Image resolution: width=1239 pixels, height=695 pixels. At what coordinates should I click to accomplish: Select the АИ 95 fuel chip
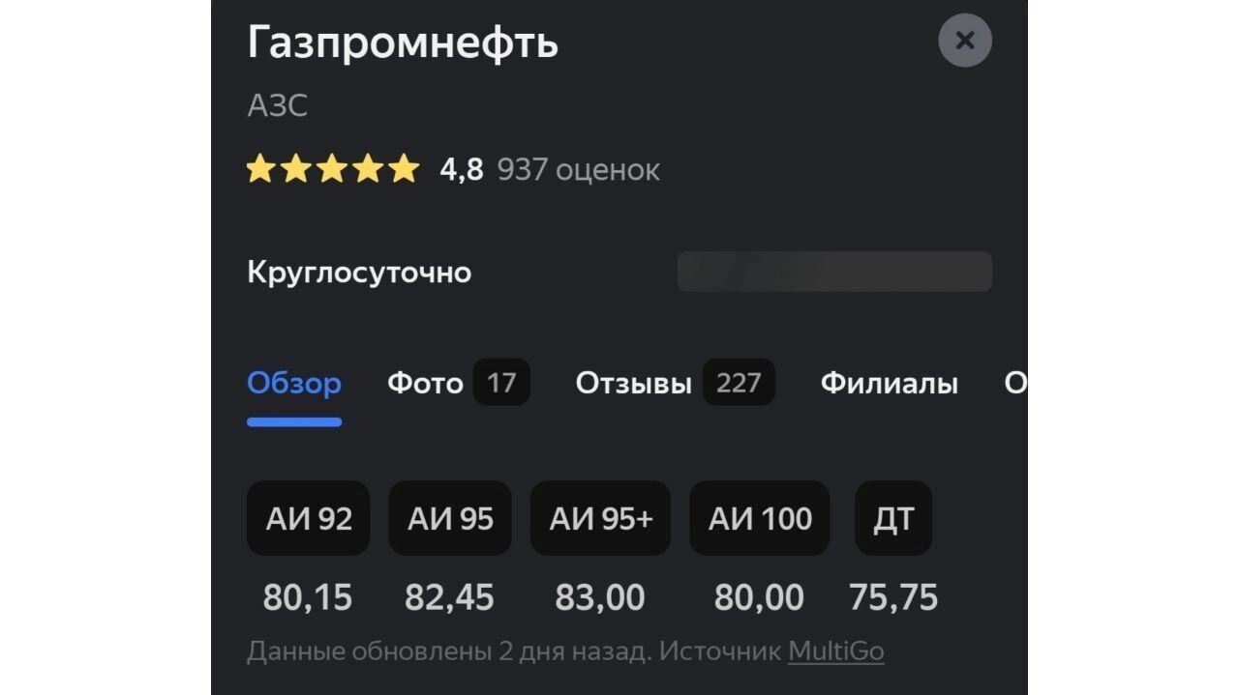click(x=449, y=519)
